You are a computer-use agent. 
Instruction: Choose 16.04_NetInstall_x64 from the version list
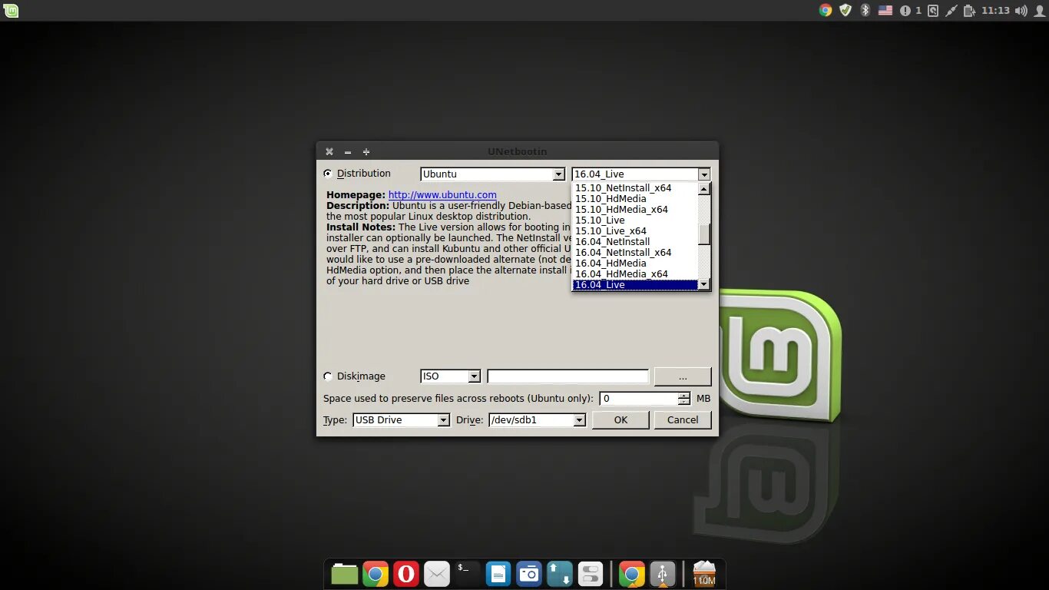pos(635,253)
